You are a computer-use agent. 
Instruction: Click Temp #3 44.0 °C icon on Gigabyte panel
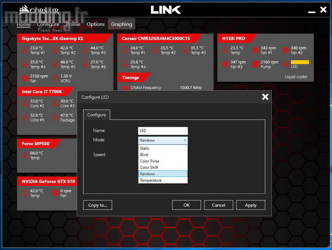[85, 50]
